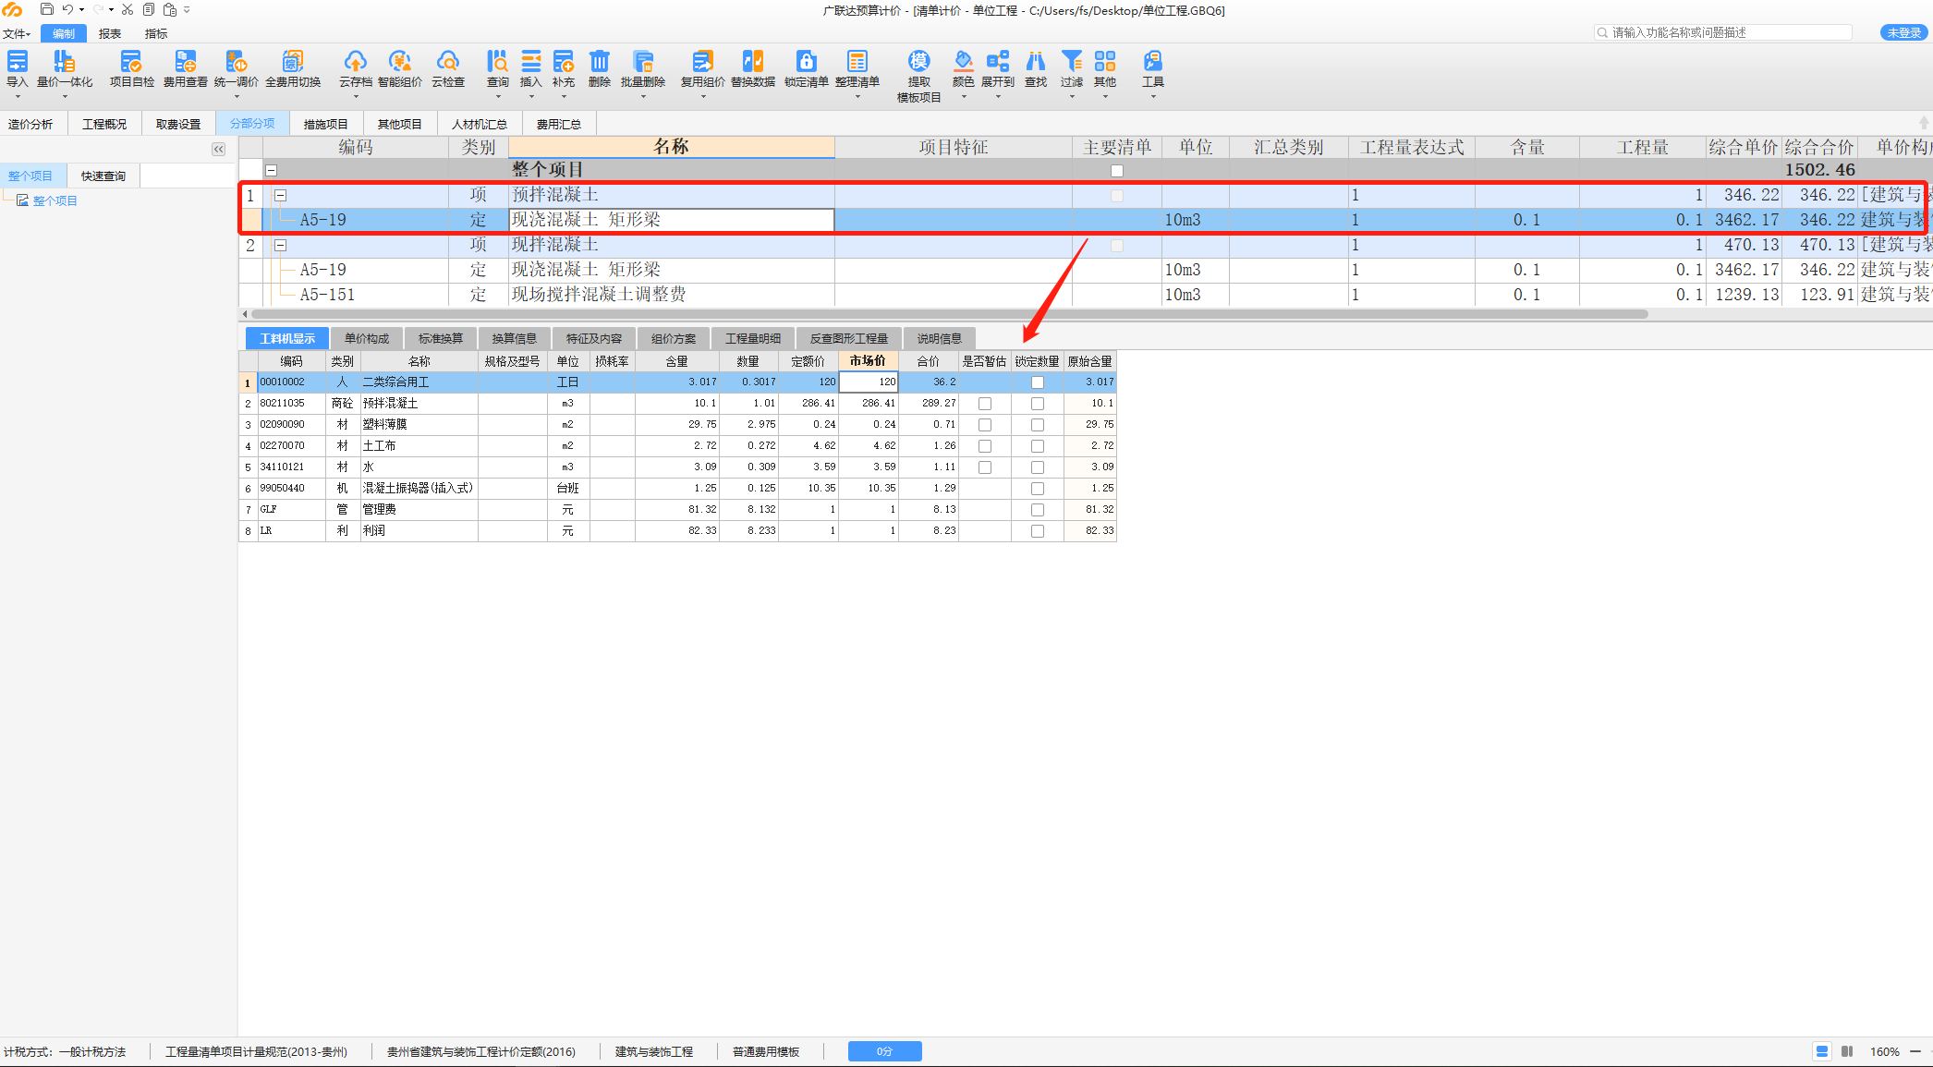
Task: Switch to 单价构成 bottom tab
Action: 367,338
